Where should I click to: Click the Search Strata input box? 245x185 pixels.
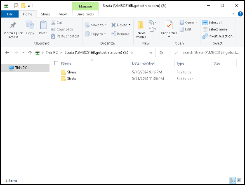tap(205, 53)
